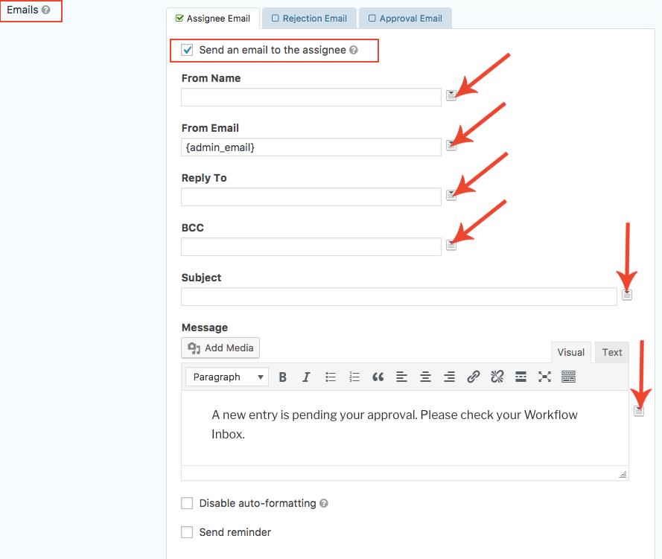Click the Add Media button
The width and height of the screenshot is (662, 559).
click(220, 348)
